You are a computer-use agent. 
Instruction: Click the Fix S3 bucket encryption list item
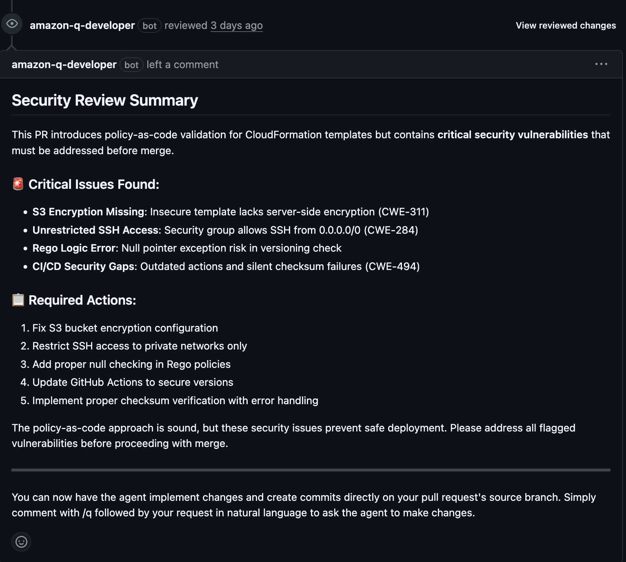(x=125, y=327)
